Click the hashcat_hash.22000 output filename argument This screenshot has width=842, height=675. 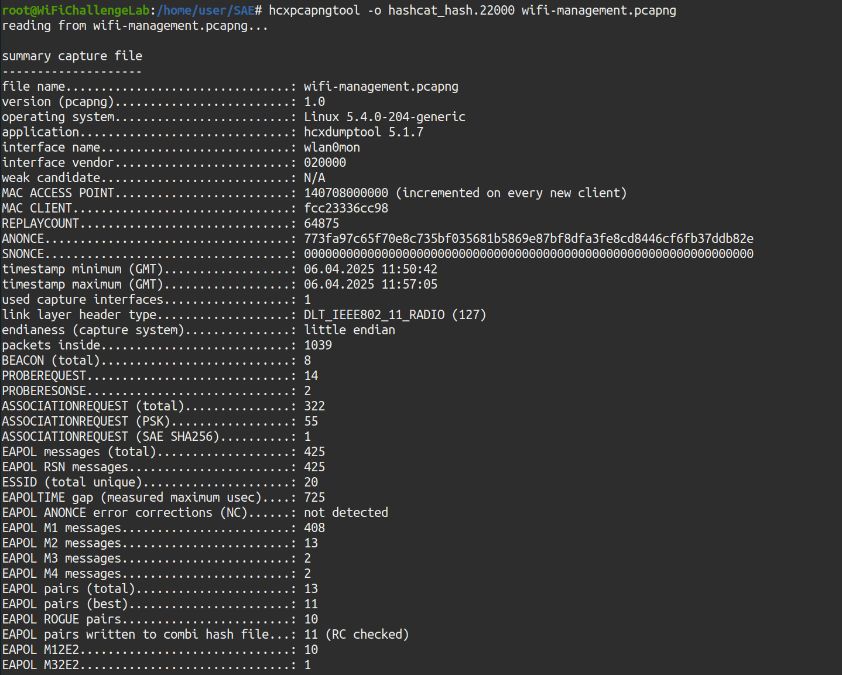[x=451, y=11]
